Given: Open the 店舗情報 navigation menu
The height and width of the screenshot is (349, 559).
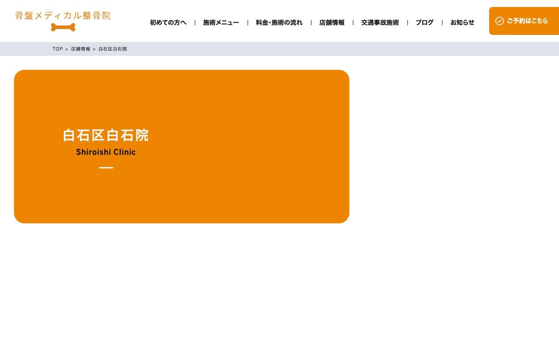Looking at the screenshot, I should tap(332, 23).
